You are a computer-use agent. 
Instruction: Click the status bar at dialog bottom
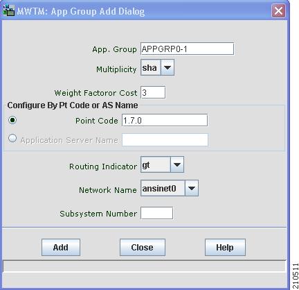(144, 266)
